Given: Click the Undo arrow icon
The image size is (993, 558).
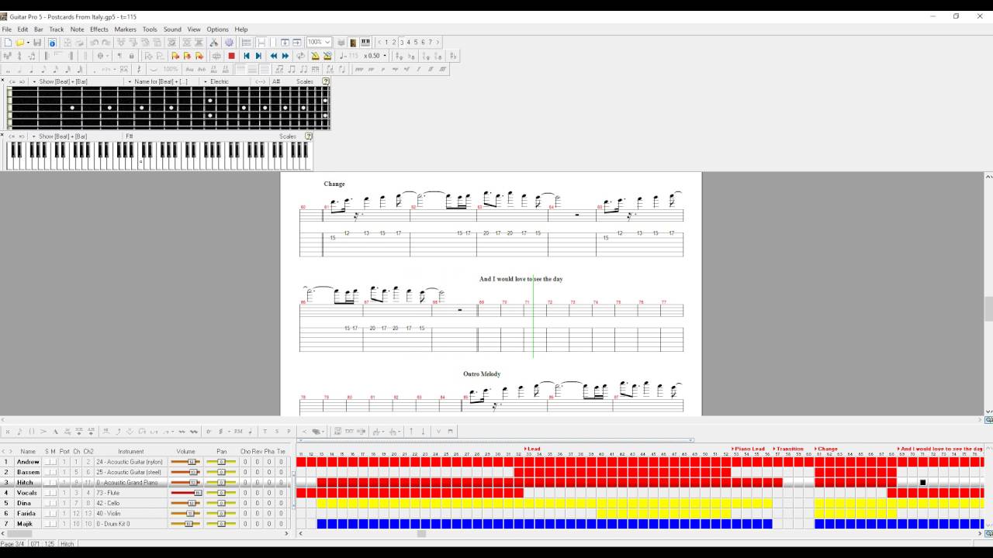Looking at the screenshot, I should 94,43.
